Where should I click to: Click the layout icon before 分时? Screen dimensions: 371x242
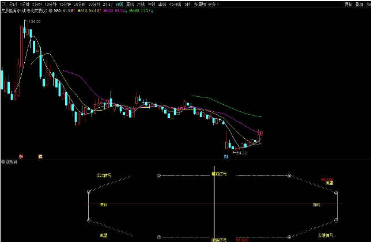[4, 4]
